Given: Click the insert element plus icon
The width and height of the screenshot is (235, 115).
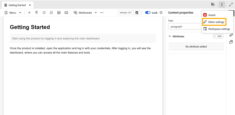Looking at the screenshot, I should [x=29, y=13].
